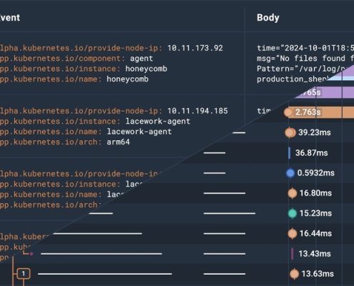This screenshot has height=286, width=354.
Task: Click the orange marker beside 13.63ms
Action: tap(294, 274)
